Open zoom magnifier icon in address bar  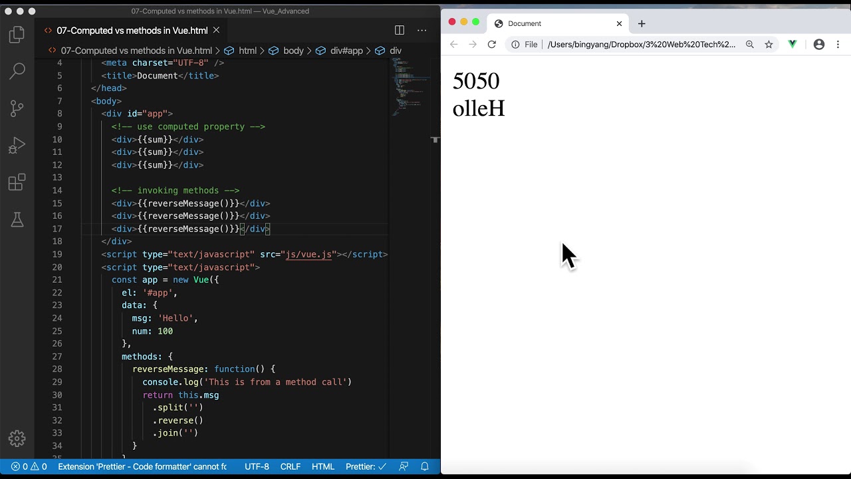(x=750, y=45)
